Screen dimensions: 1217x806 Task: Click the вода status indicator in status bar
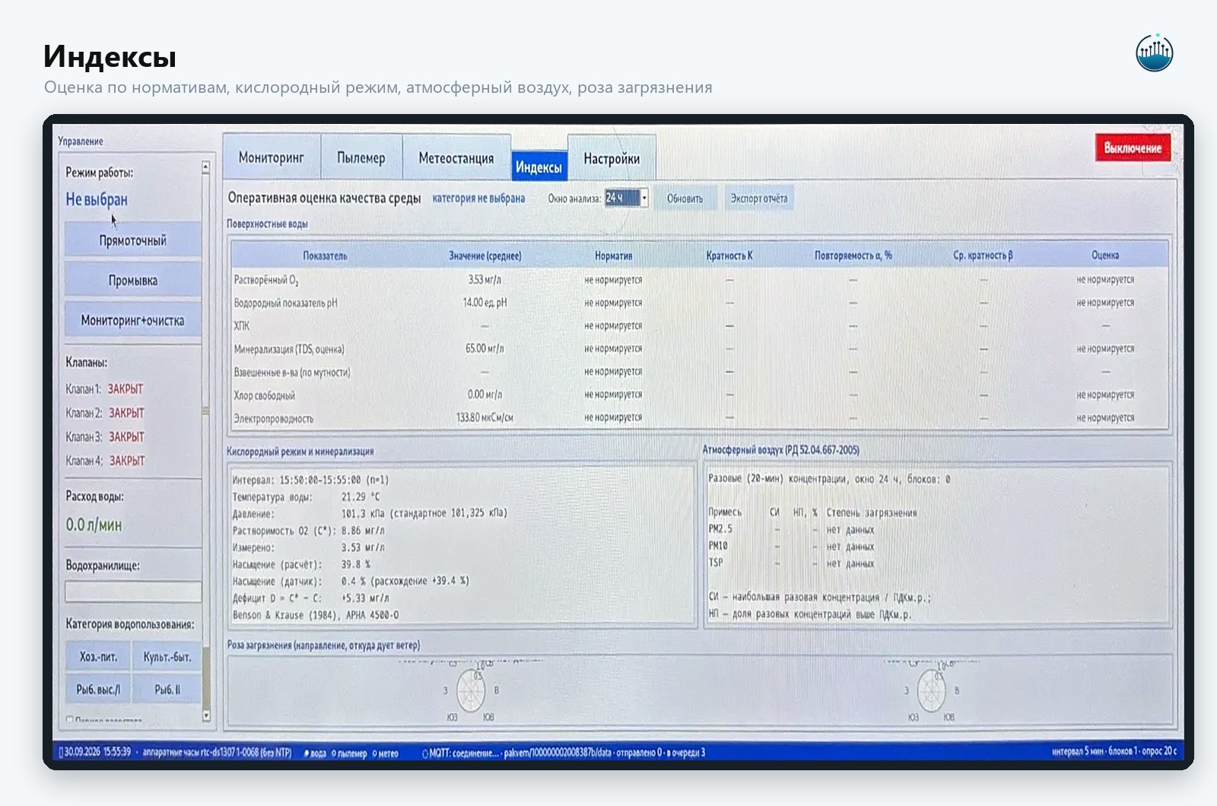315,753
